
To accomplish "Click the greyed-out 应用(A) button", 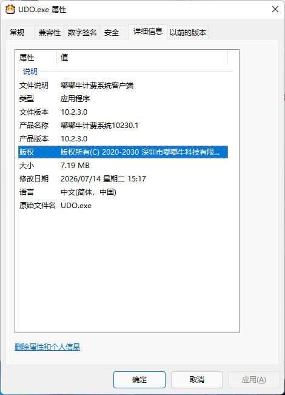I will pos(254,380).
